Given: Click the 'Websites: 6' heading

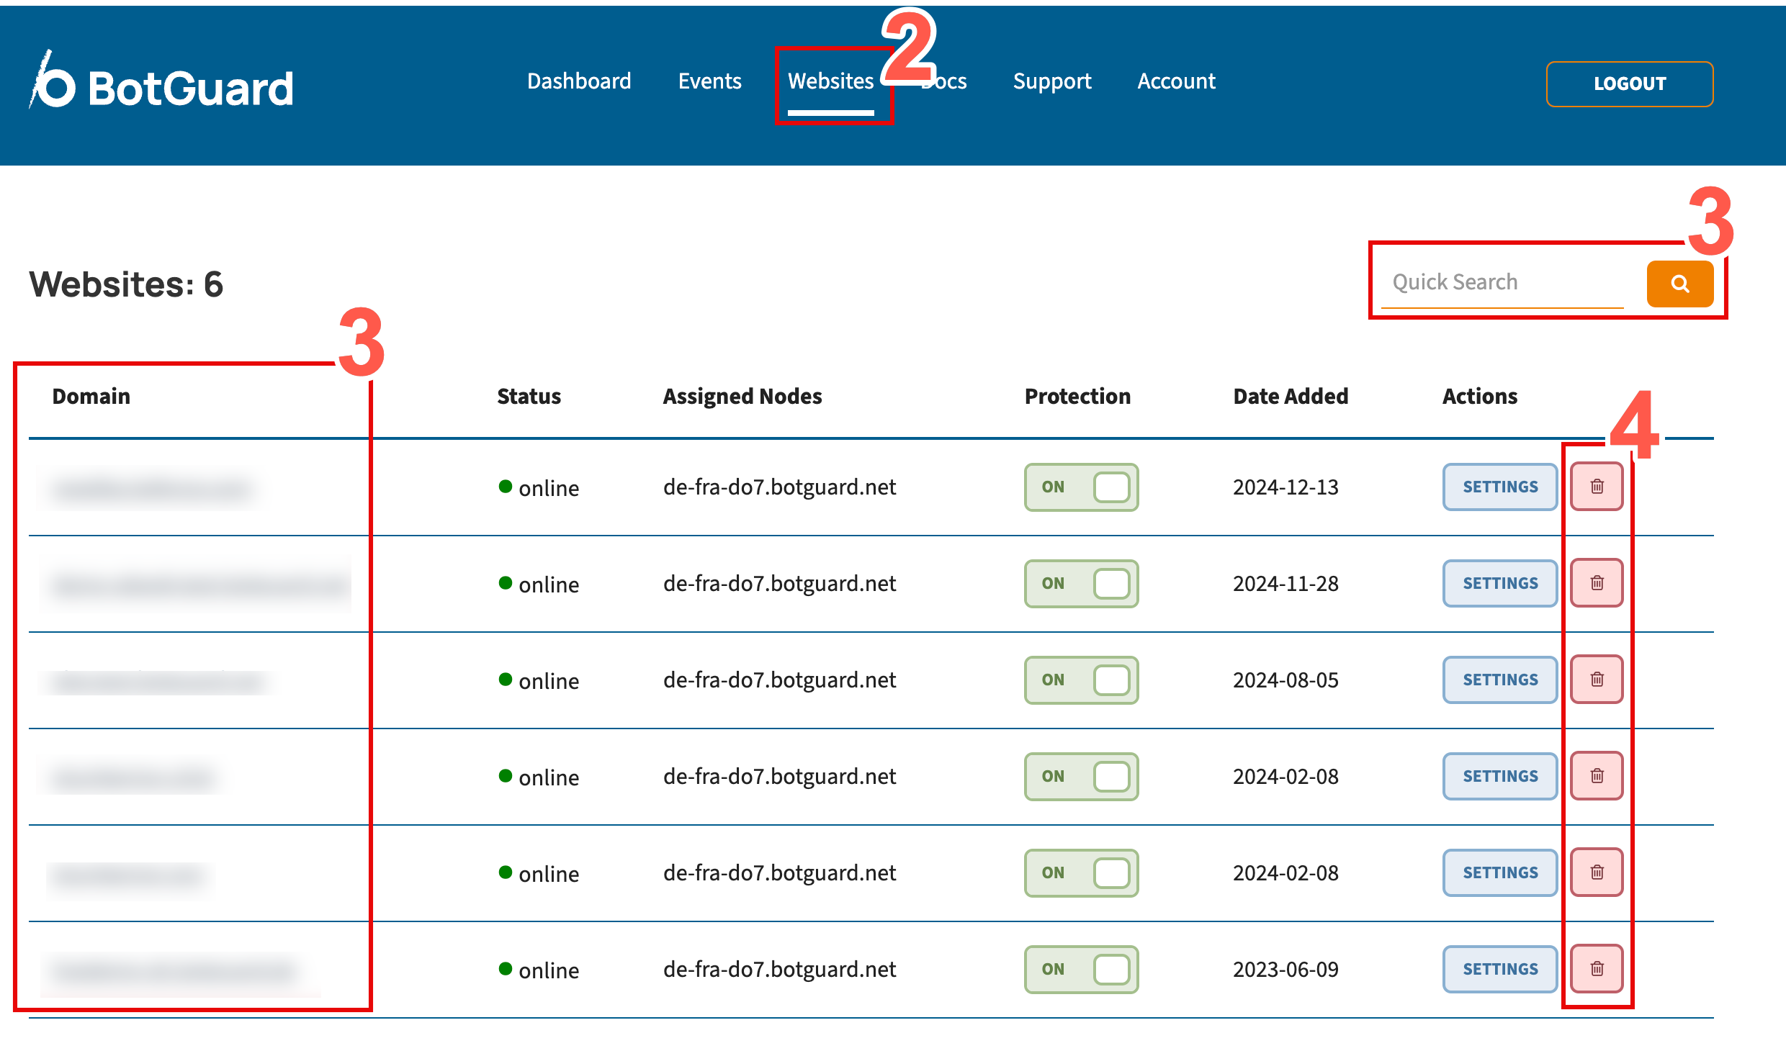Looking at the screenshot, I should coord(126,284).
